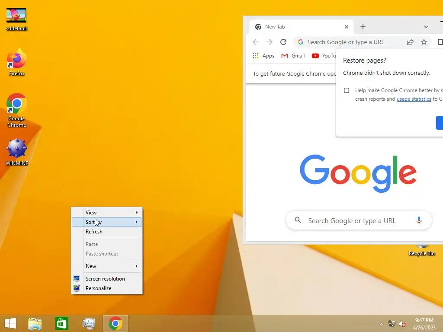Viewport: 443px width, 332px height.
Task: Select the New Tab tab
Action: (301, 27)
